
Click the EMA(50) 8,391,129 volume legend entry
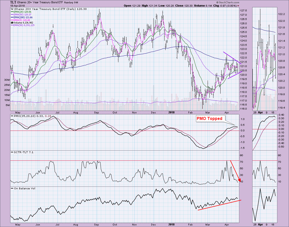[23, 25]
